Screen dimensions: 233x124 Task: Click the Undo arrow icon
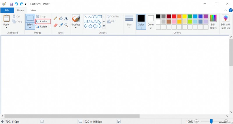16,4
